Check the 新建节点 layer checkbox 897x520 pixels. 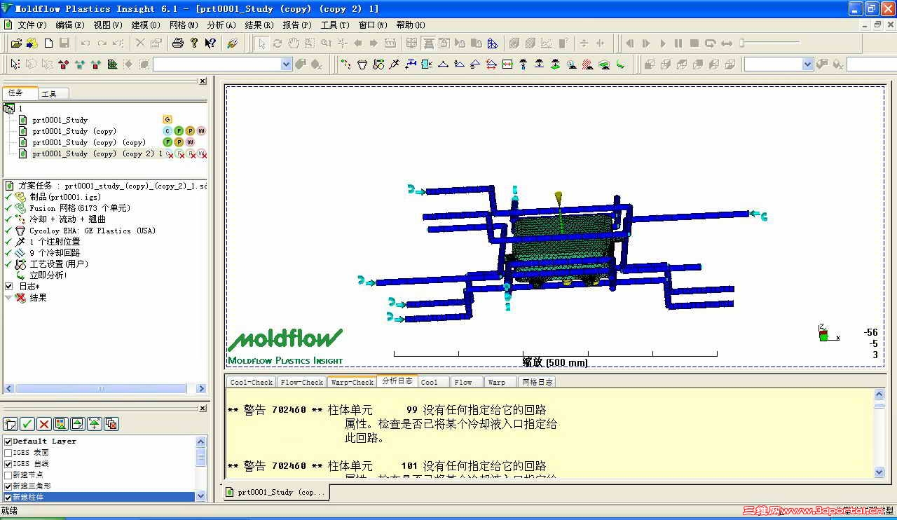coord(8,474)
